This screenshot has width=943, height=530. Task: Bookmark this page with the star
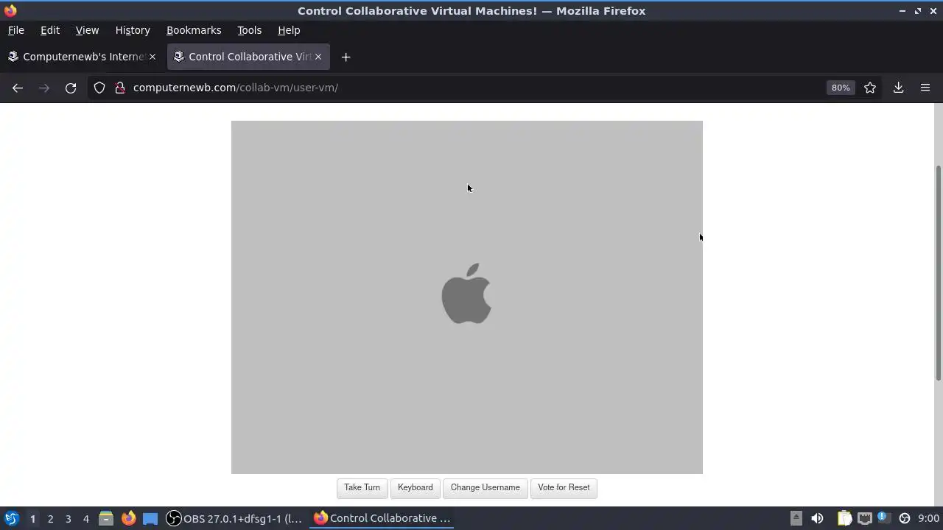click(x=870, y=88)
